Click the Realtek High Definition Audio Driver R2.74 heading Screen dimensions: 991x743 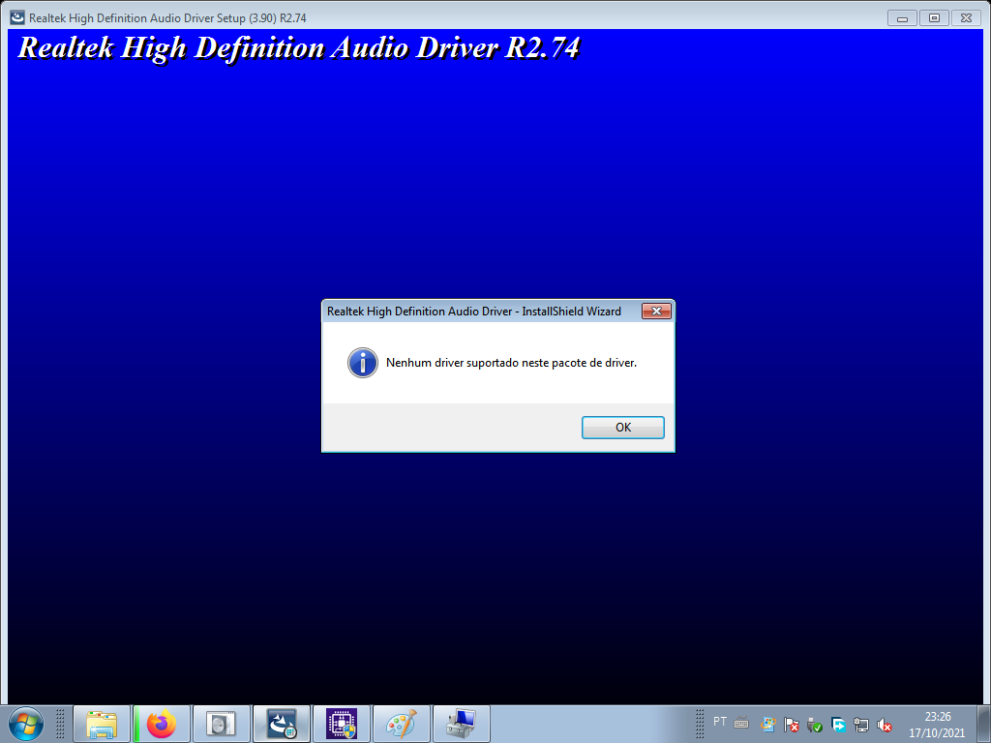pyautogui.click(x=299, y=48)
